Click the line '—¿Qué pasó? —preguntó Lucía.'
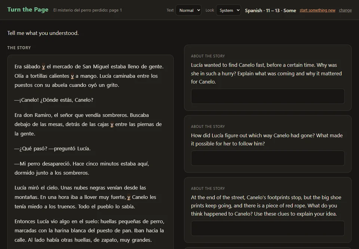Viewport: 359px width, 249px height. point(52,149)
